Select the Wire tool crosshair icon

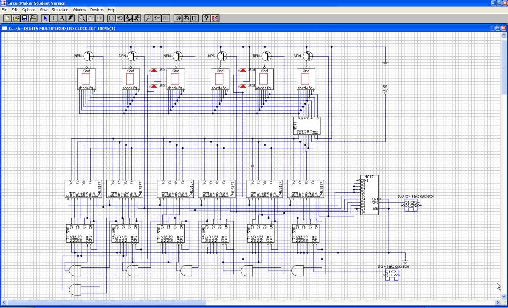[x=54, y=18]
